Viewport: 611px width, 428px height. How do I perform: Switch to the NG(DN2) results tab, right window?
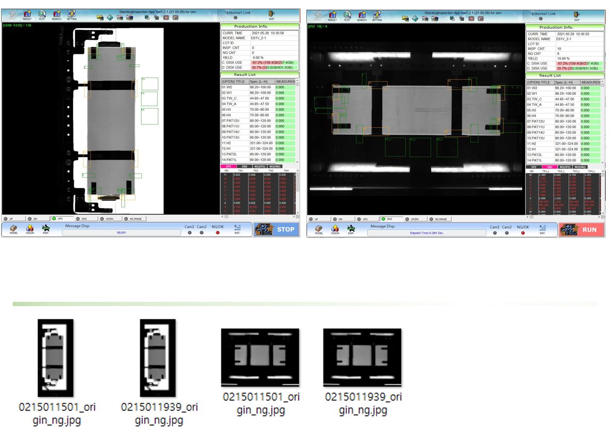580,167
